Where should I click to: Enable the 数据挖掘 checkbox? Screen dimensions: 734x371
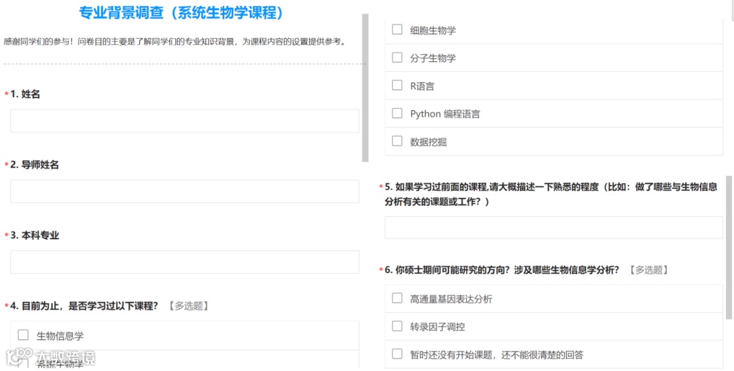[x=397, y=141]
